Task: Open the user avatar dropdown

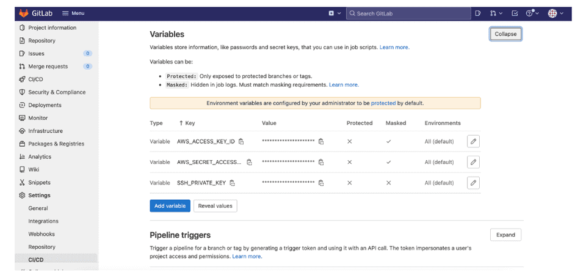Action: [x=555, y=13]
